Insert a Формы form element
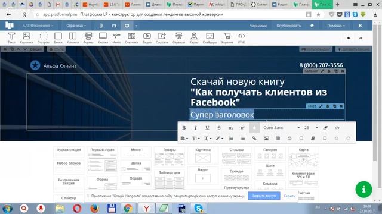 (88, 38)
